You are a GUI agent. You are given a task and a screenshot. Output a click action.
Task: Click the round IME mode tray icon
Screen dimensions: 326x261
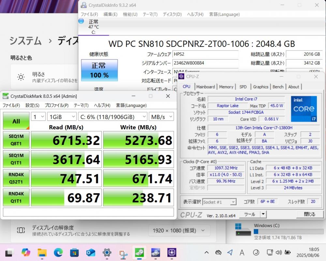click(x=256, y=253)
